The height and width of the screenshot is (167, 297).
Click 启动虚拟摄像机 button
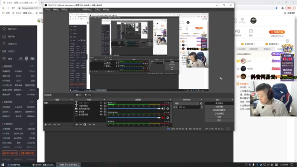coord(219,110)
